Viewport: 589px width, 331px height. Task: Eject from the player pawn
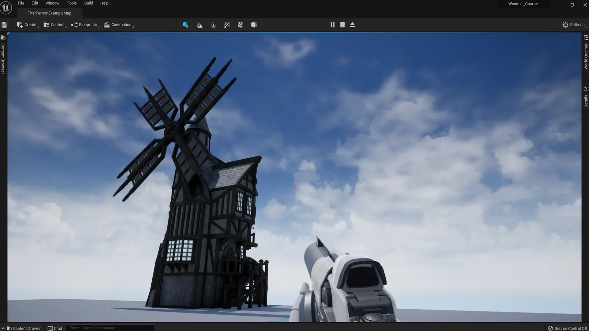[x=352, y=25]
